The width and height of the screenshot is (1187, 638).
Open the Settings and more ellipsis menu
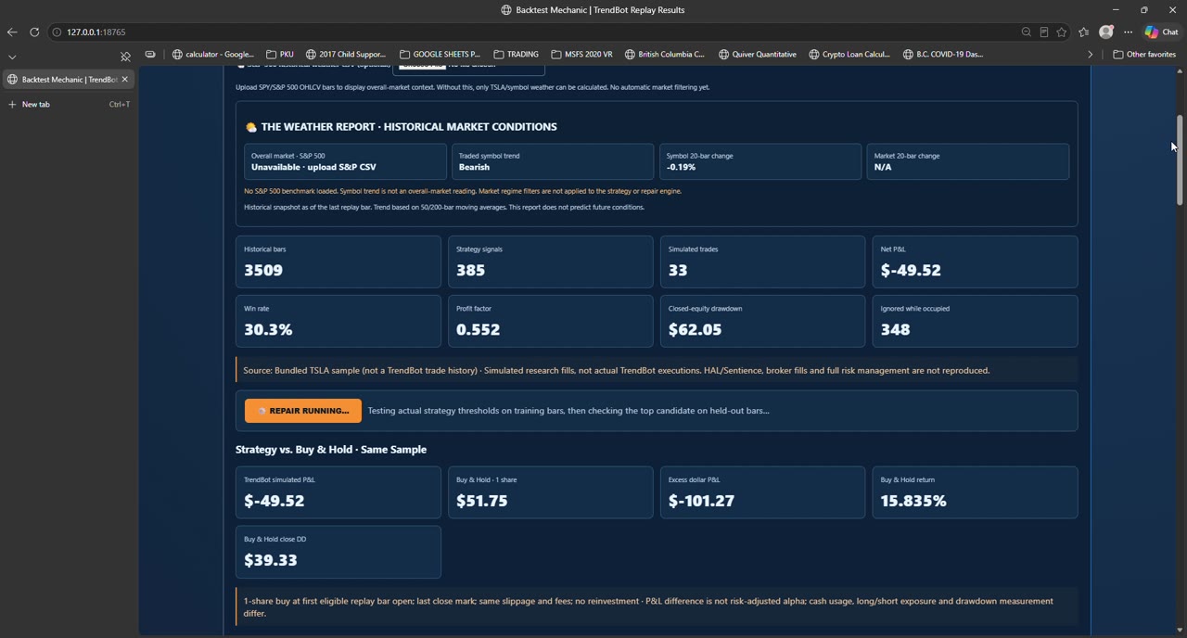(1129, 32)
